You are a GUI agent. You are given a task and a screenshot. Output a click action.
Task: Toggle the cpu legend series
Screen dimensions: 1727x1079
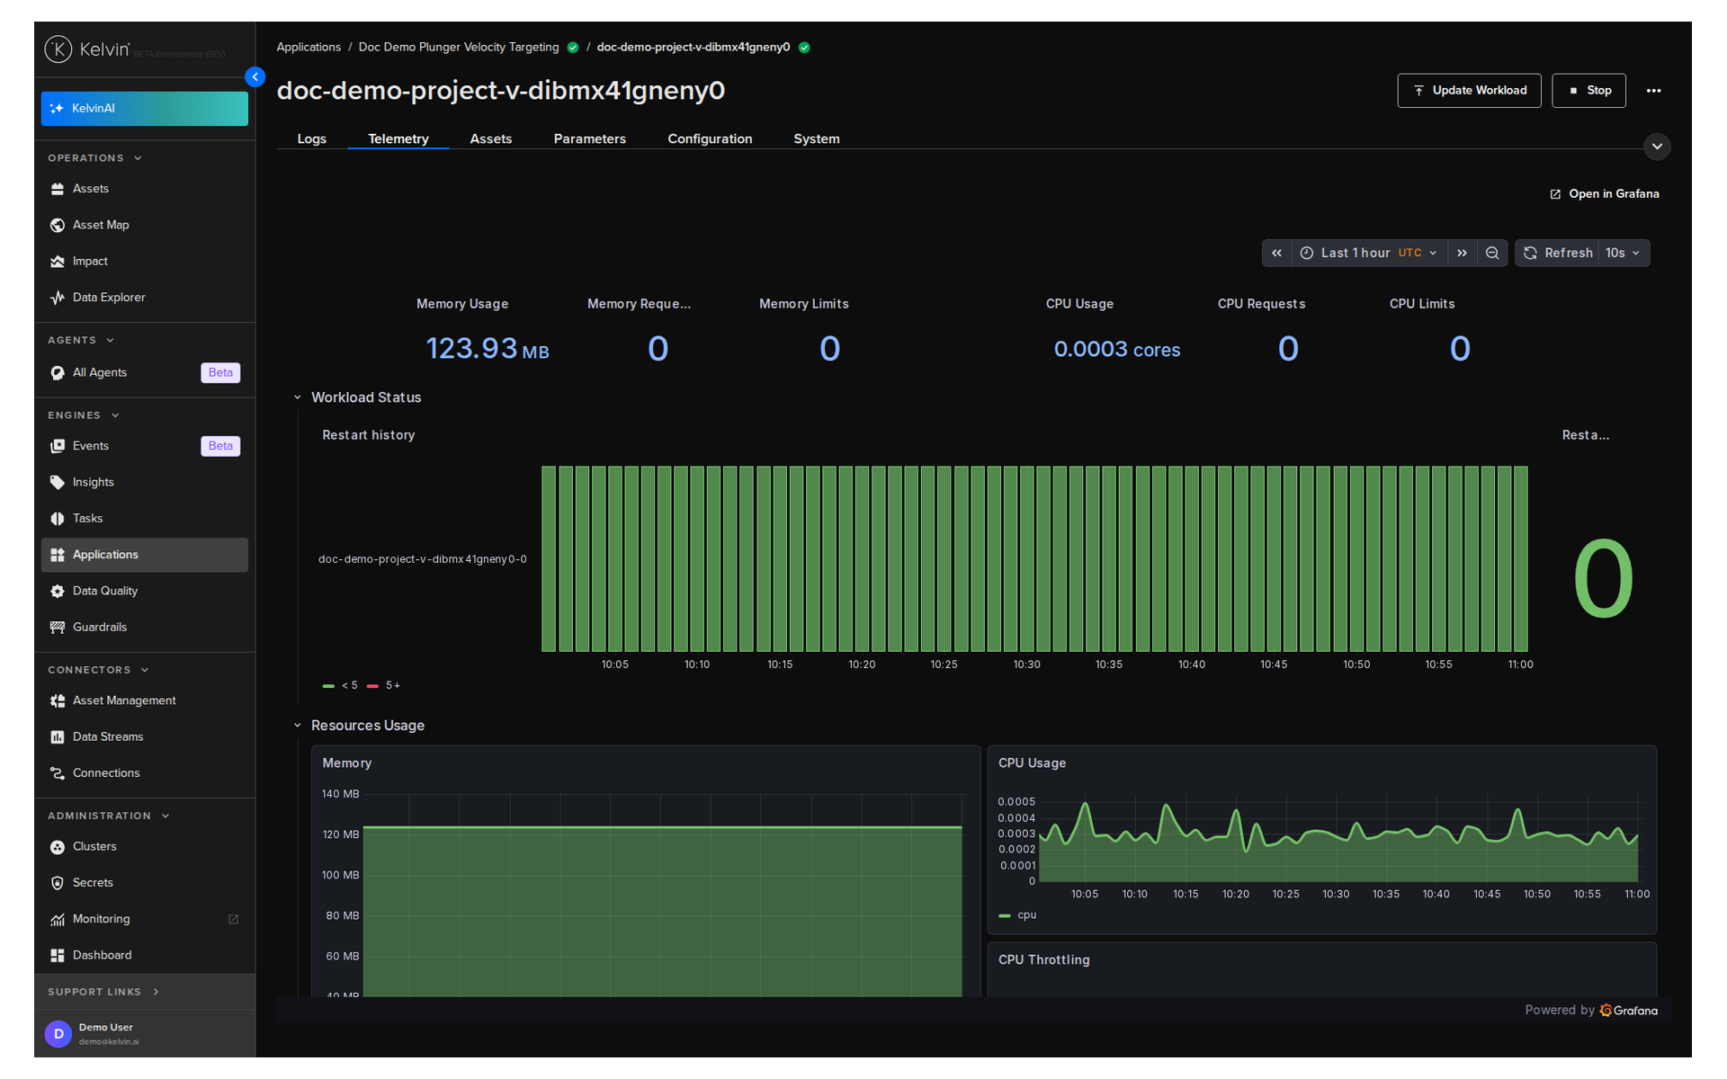click(1018, 915)
